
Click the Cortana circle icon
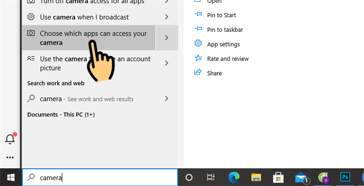point(189,177)
